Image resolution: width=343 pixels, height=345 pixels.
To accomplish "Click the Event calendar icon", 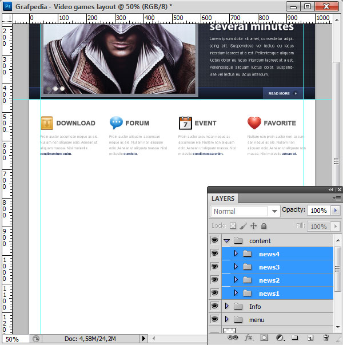I will click(x=185, y=123).
